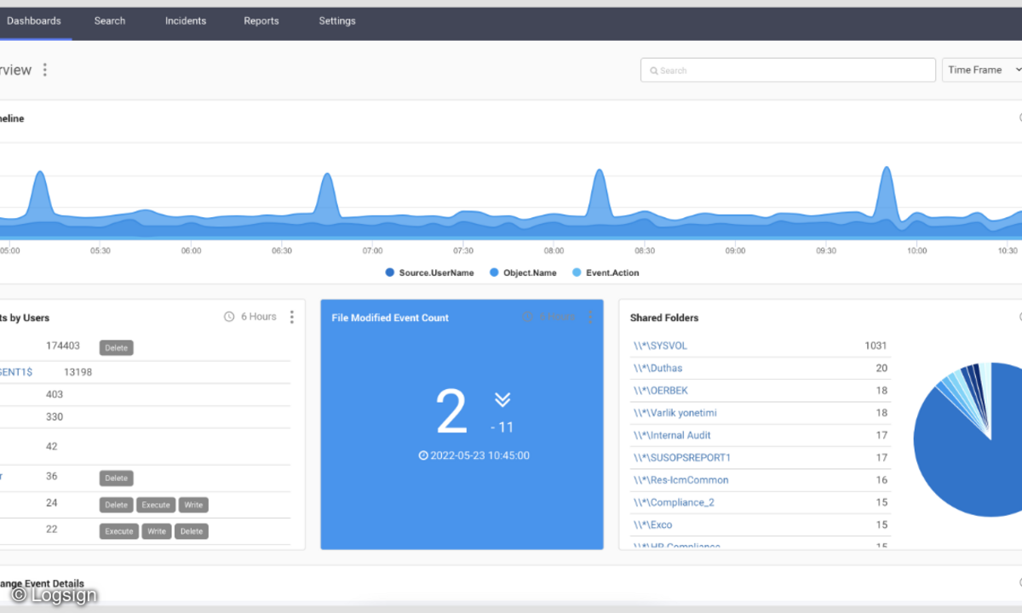Navigate to the Settings tab
Screen dimensions: 1022x613
337,20
